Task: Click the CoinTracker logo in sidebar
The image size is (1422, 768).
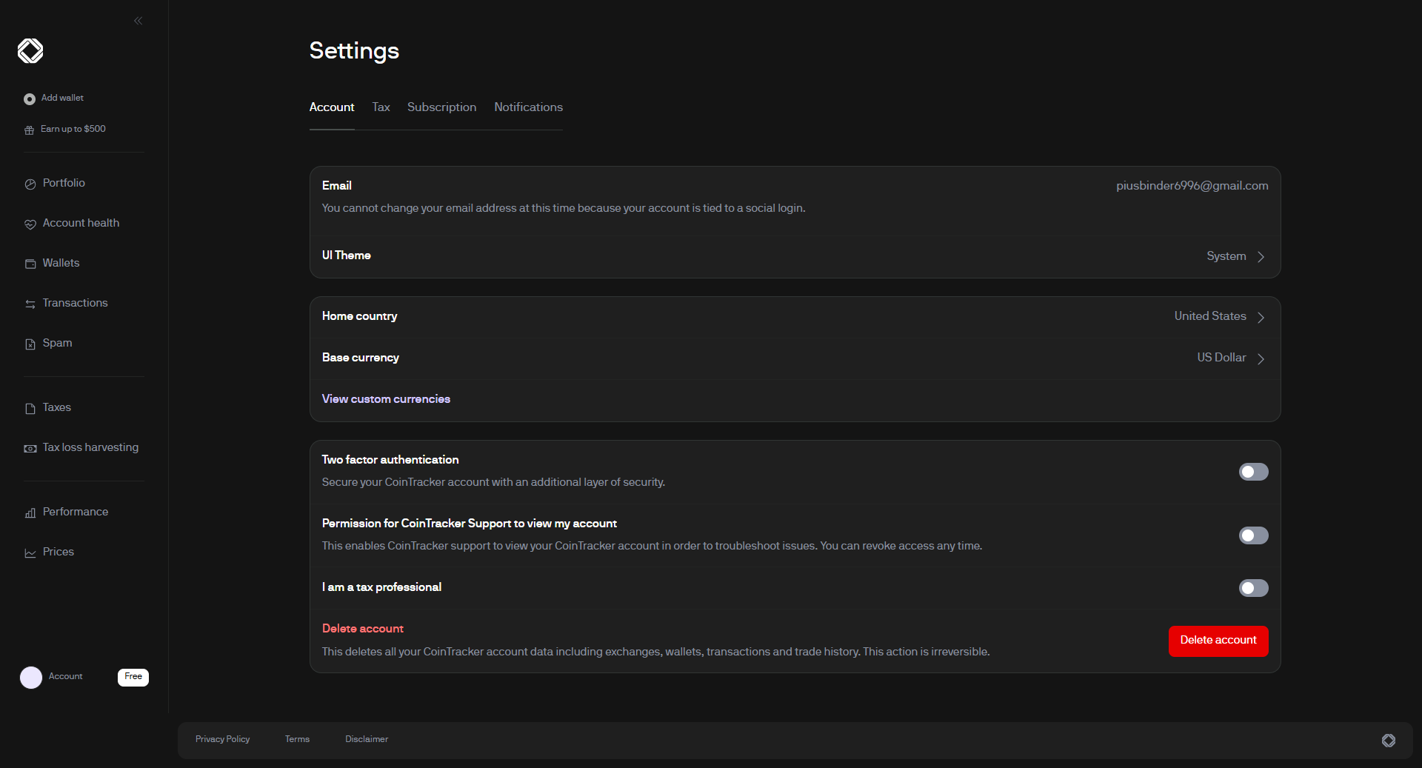Action: click(30, 51)
